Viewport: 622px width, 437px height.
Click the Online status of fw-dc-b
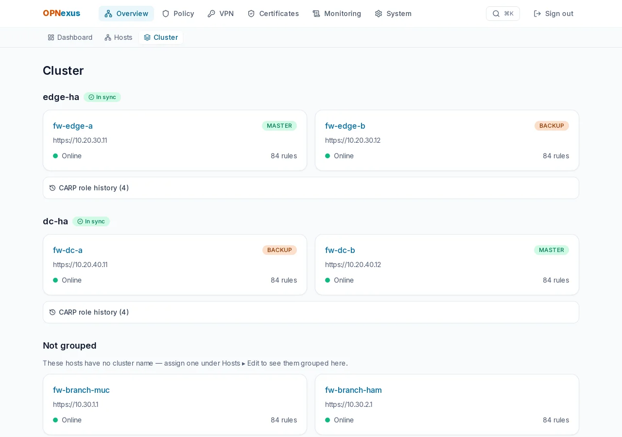[x=340, y=280]
